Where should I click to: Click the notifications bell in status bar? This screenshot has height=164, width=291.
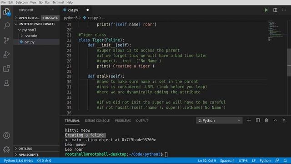click(x=285, y=160)
